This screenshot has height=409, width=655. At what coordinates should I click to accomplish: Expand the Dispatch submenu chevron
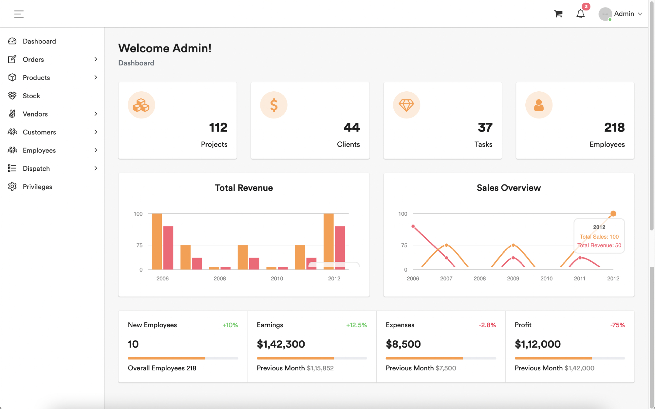(96, 168)
